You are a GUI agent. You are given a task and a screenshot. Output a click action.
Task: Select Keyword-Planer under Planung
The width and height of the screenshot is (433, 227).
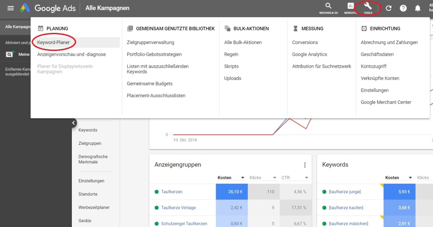coord(53,42)
